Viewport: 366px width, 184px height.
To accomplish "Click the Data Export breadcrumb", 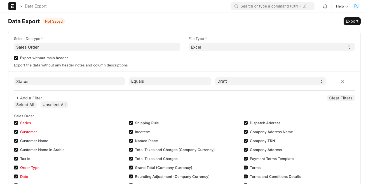I will (36, 6).
